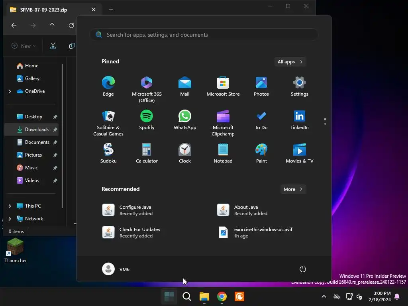Viewport: 408px width, 306px height.
Task: Add a new tab in File Explorer
Action: (x=111, y=10)
